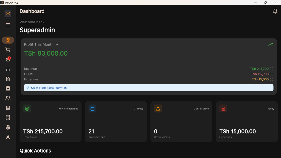This screenshot has height=158, width=281.
Task: Click the Revenue row label
Action: (30, 69)
